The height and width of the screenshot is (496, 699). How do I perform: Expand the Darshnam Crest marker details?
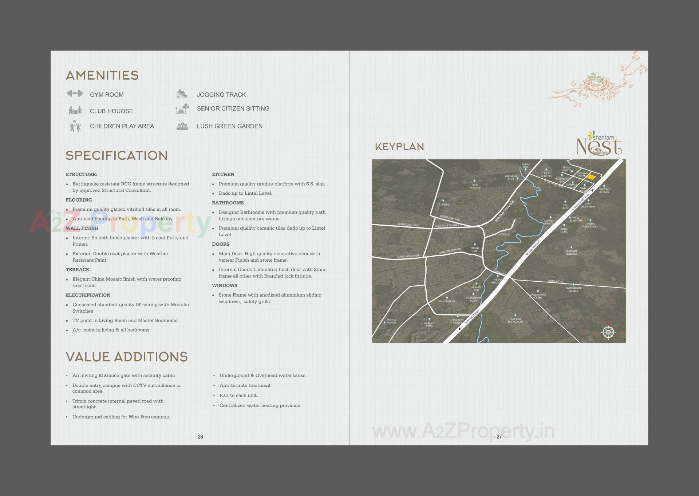click(x=583, y=175)
